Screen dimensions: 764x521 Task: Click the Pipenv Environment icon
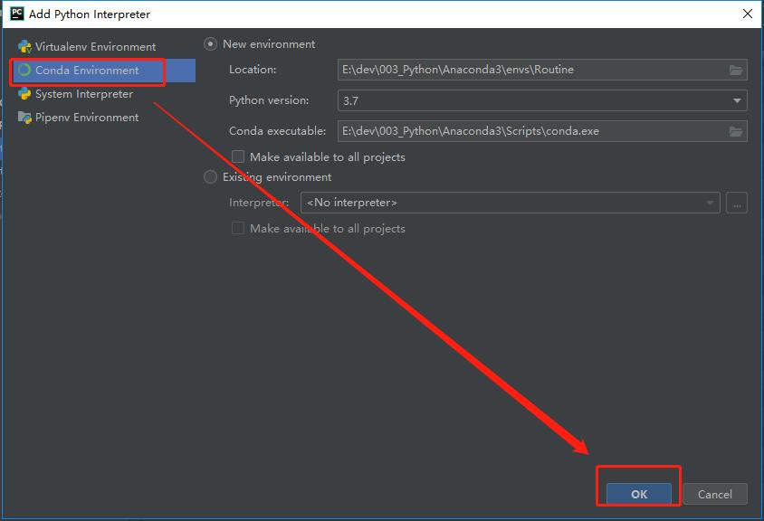pos(24,118)
